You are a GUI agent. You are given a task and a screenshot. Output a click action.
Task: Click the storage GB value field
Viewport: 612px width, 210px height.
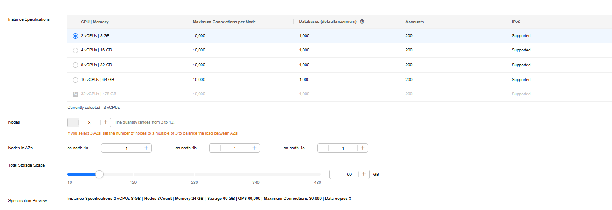tap(350, 174)
